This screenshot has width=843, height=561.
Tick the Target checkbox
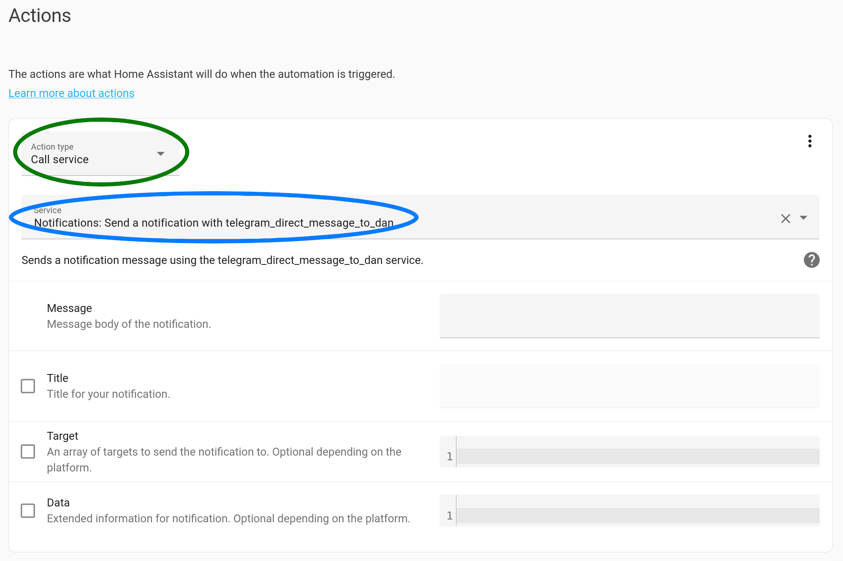pyautogui.click(x=28, y=451)
